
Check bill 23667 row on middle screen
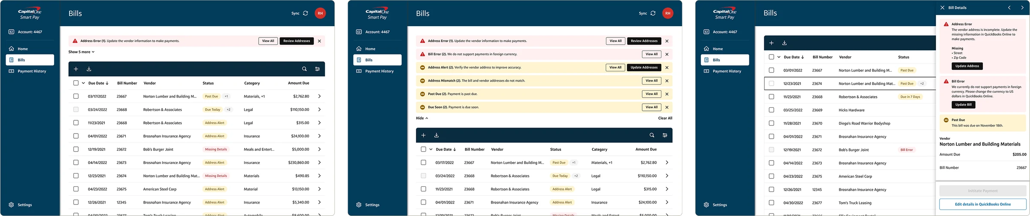click(424, 163)
